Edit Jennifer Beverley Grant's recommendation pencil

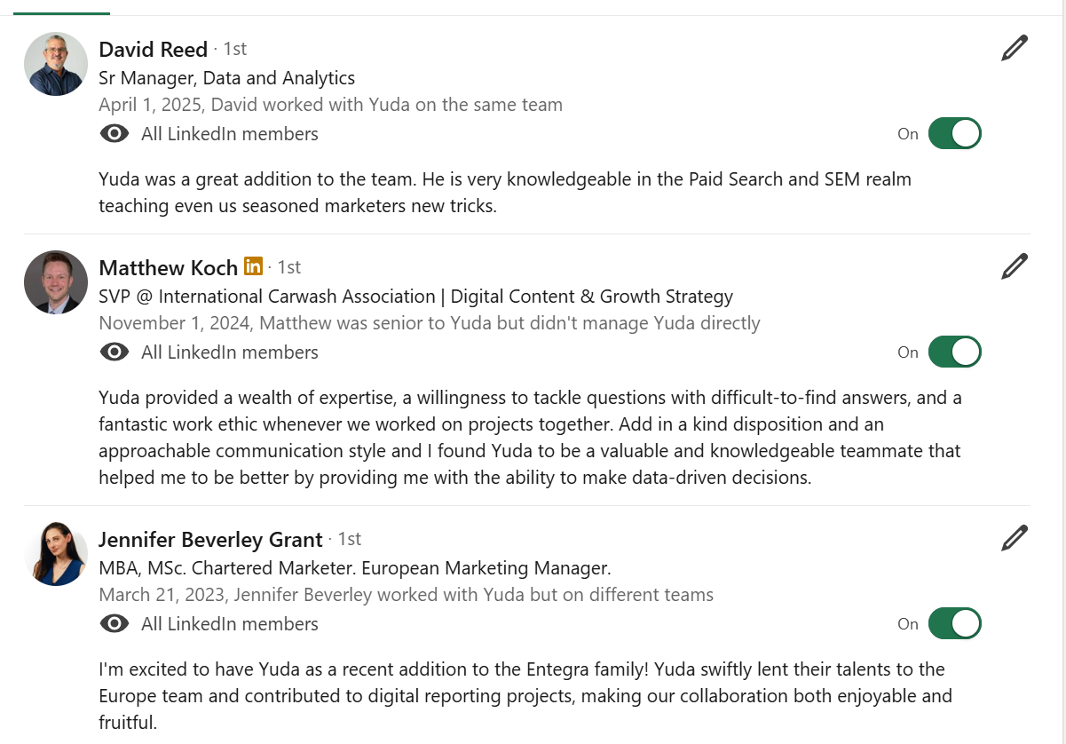tap(1014, 538)
